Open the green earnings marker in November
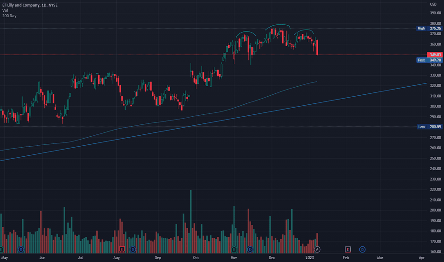Image resolution: width=444 pixels, height=262 pixels. 234,250
